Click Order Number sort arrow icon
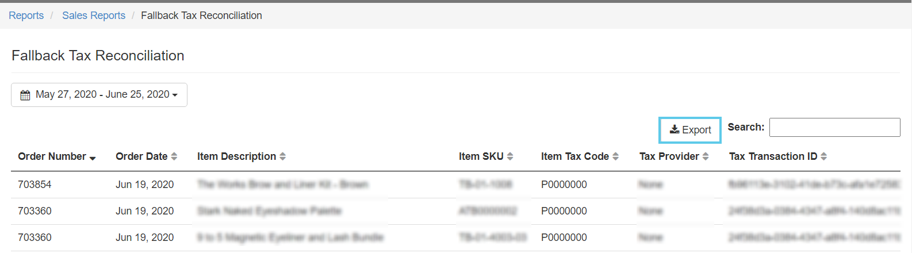 (x=93, y=158)
